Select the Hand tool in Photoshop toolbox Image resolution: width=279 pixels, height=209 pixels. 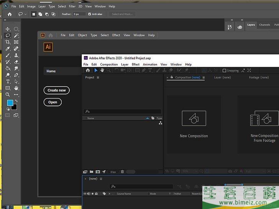tap(16, 88)
